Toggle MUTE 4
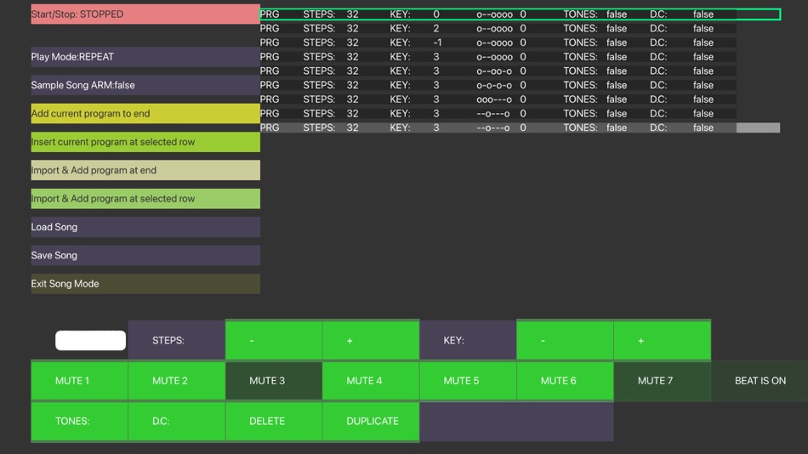 pos(371,380)
